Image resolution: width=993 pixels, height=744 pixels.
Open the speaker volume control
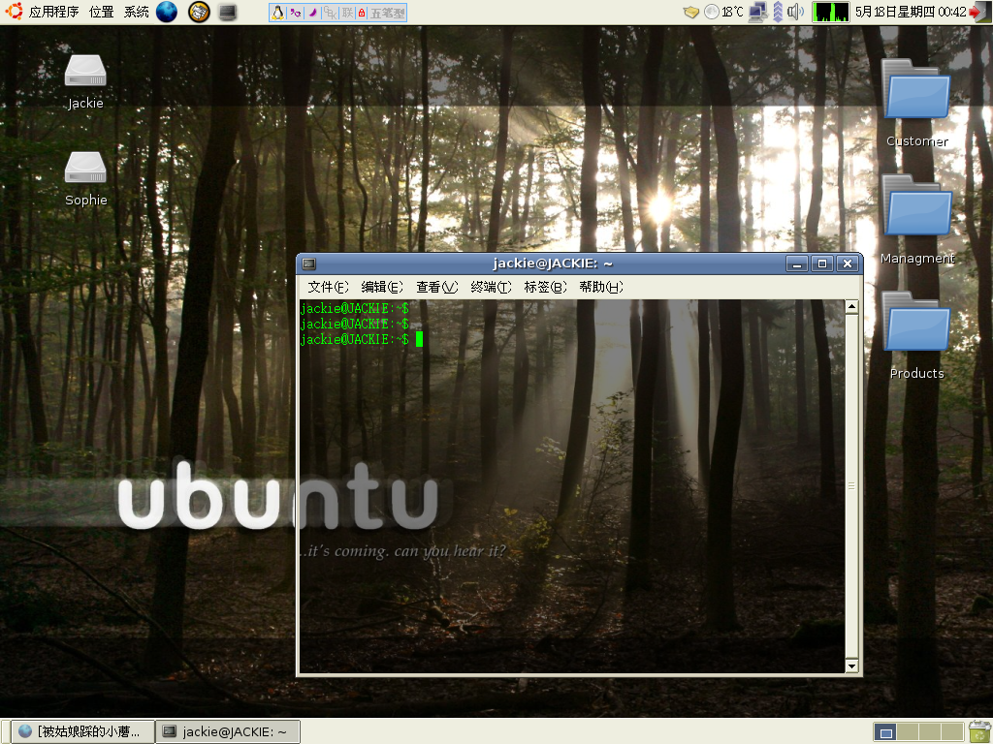(x=795, y=12)
